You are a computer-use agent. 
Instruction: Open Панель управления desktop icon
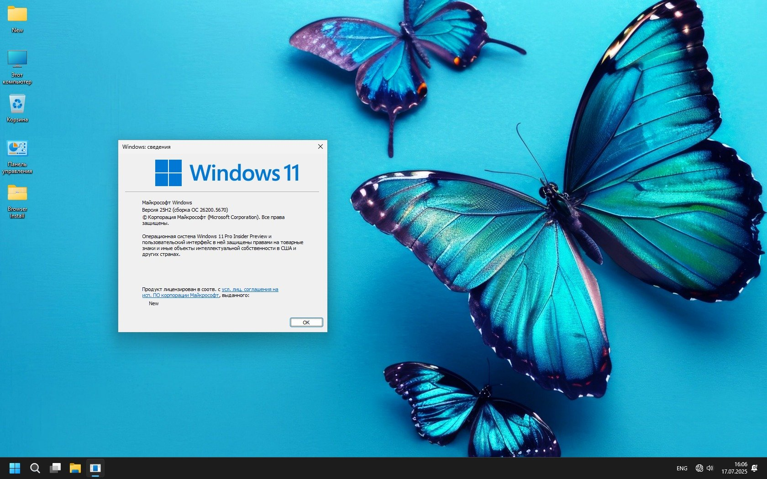17,157
